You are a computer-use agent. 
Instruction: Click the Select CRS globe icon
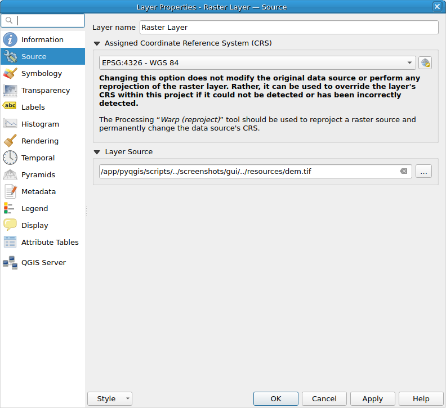pos(425,63)
